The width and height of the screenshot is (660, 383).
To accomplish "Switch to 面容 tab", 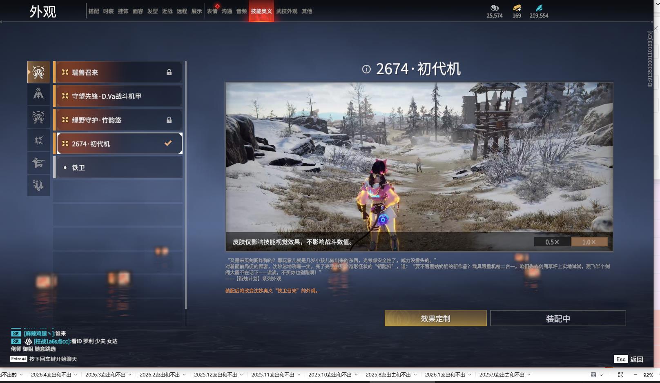I will click(138, 11).
